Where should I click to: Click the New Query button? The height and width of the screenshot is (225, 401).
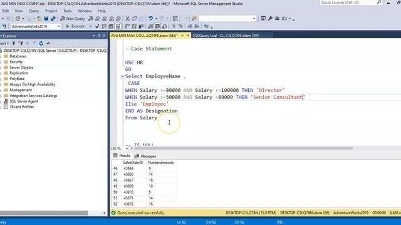tap(73, 18)
